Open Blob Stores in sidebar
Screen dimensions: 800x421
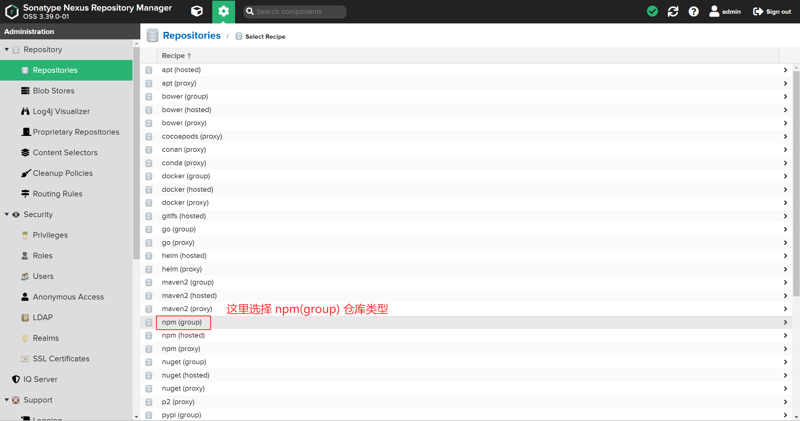[x=53, y=91]
